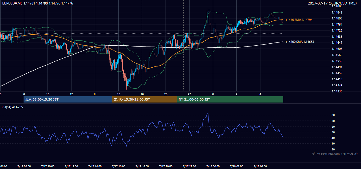Click the bottom date label 7/17 18:00

[142, 166]
